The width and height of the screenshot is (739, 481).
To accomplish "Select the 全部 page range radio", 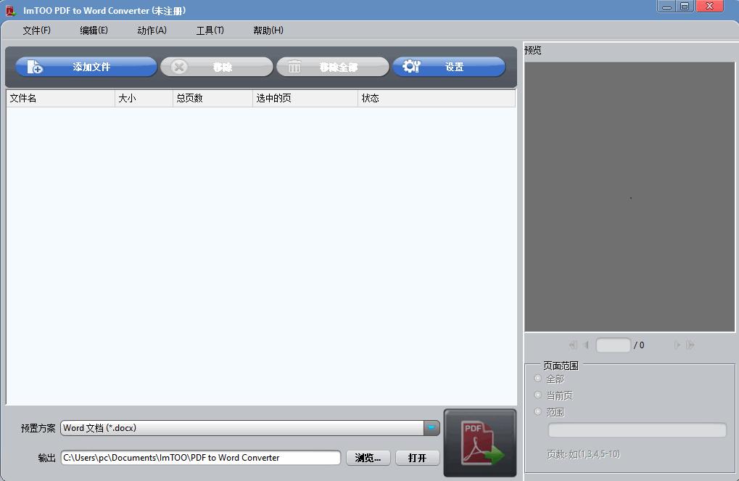I will click(x=538, y=378).
